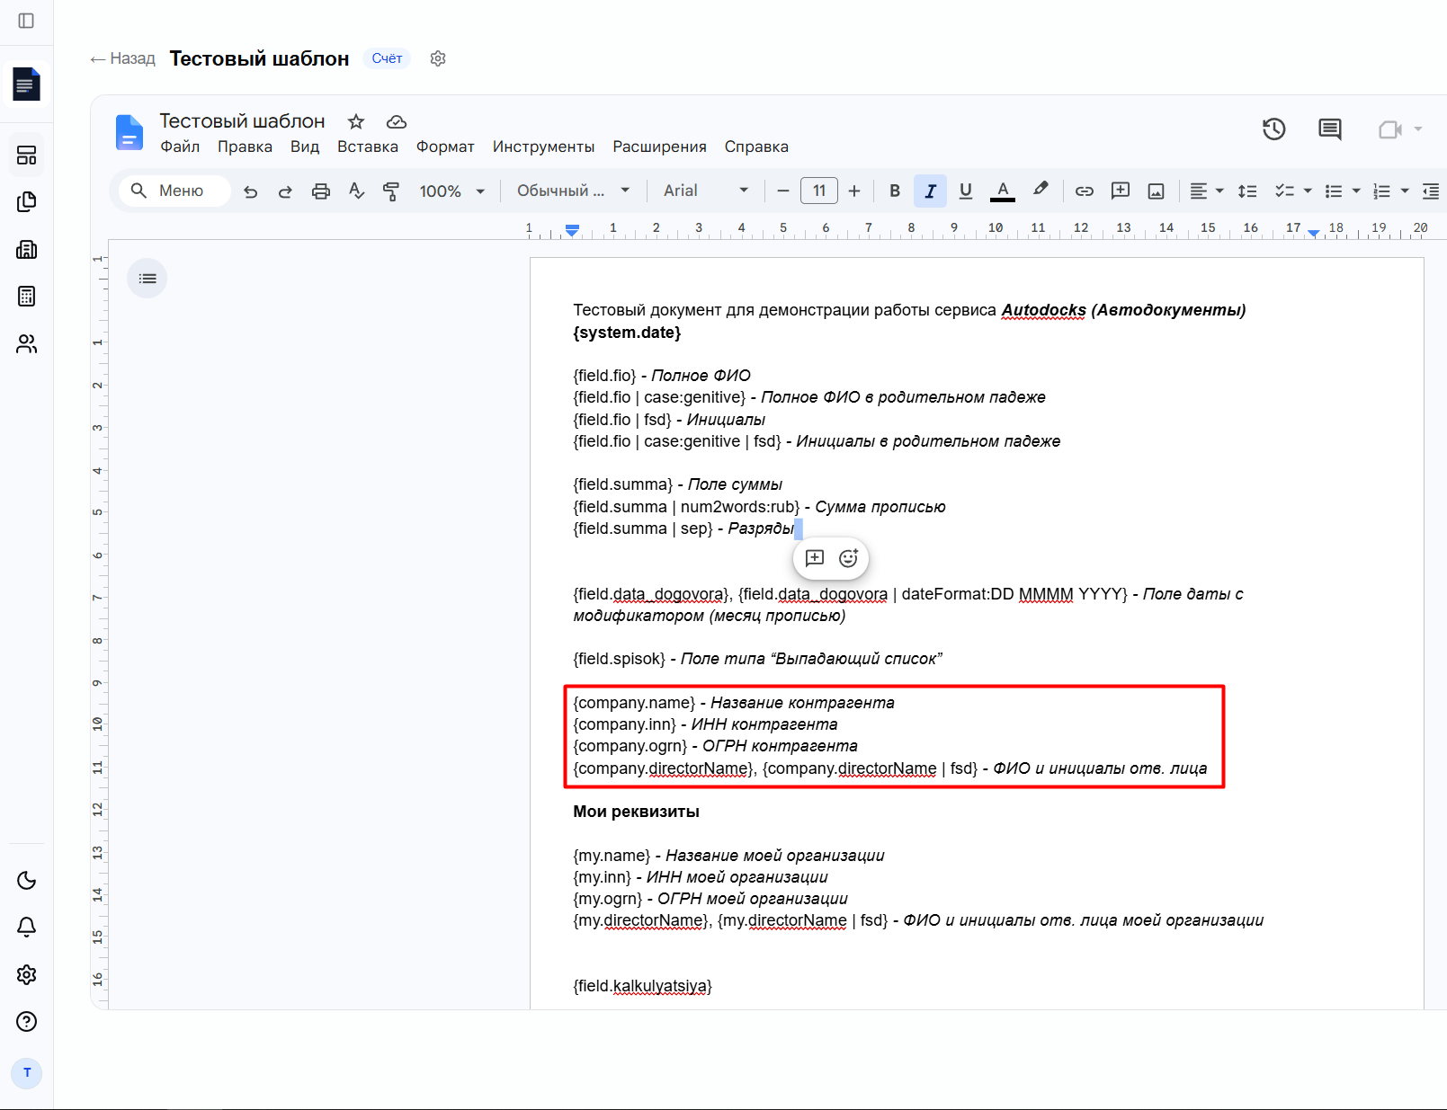Star the Тестовый шаблон document
1447x1110 pixels.
point(356,121)
